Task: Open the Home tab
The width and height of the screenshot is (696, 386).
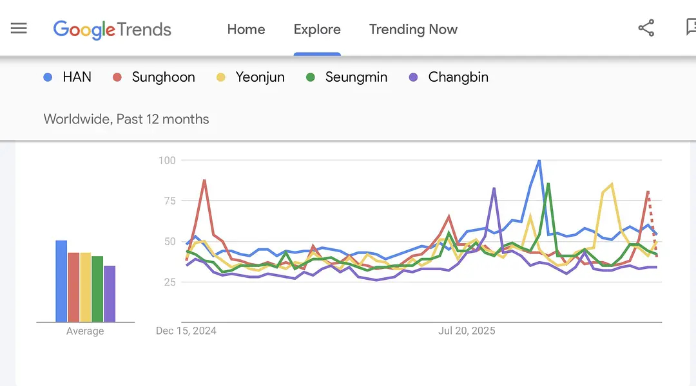Action: 246,30
